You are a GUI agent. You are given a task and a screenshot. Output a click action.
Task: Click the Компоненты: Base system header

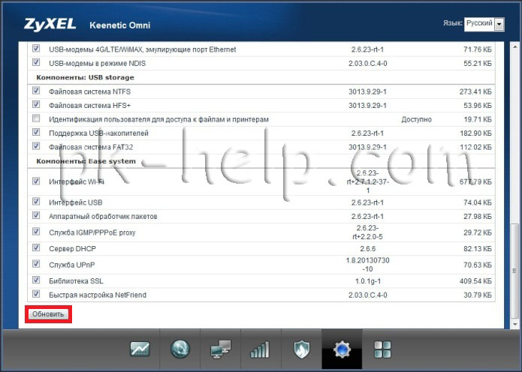point(86,161)
